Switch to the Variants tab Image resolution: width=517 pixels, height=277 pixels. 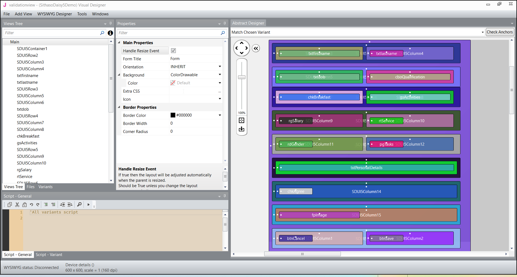46,187
